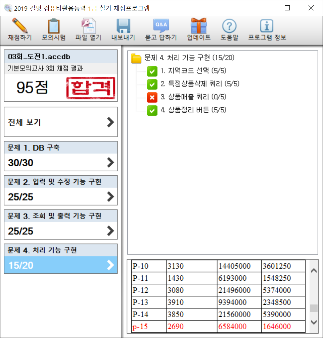
Task: Open 모의시험 clipboard icon
Action: (x=54, y=26)
